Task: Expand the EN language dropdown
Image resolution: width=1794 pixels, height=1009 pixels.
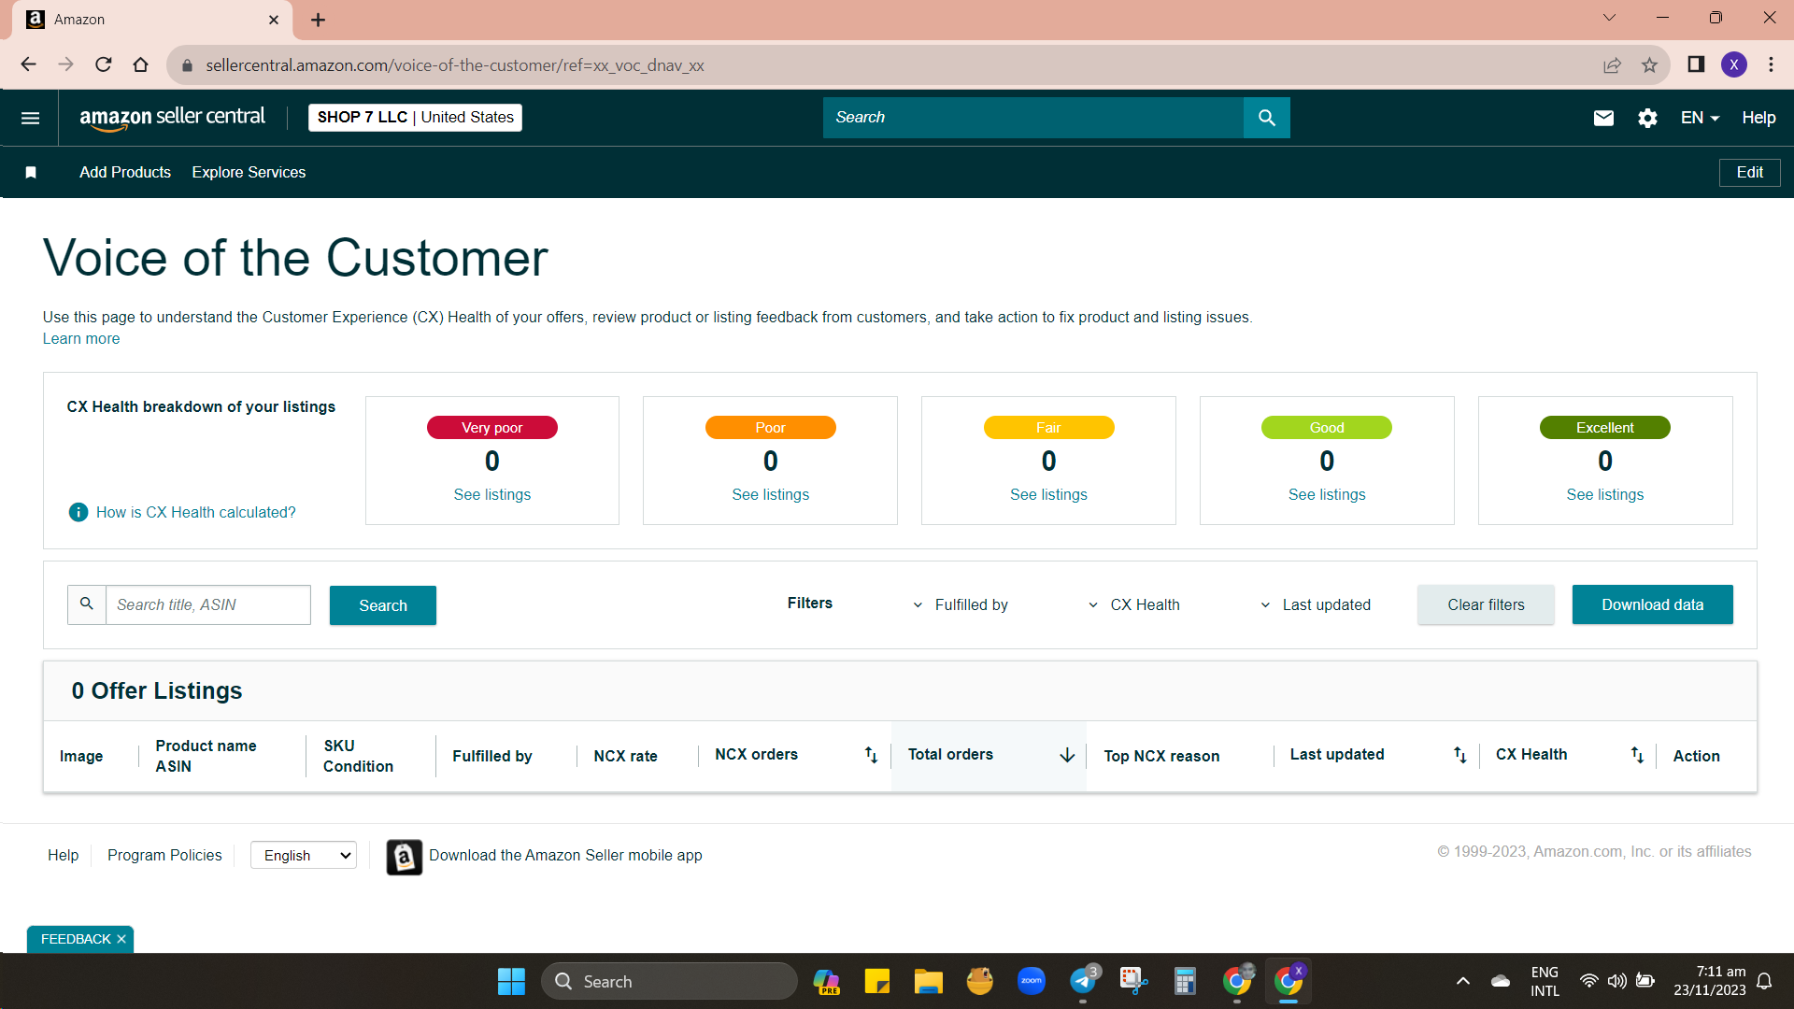Action: coord(1700,118)
